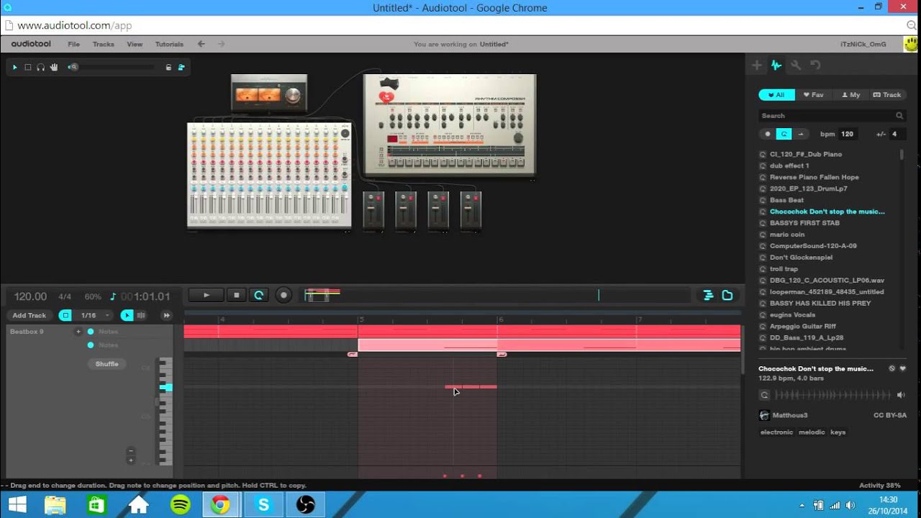Select the timeline pointer edit tool
Viewport: 921px width, 518px height.
(127, 315)
